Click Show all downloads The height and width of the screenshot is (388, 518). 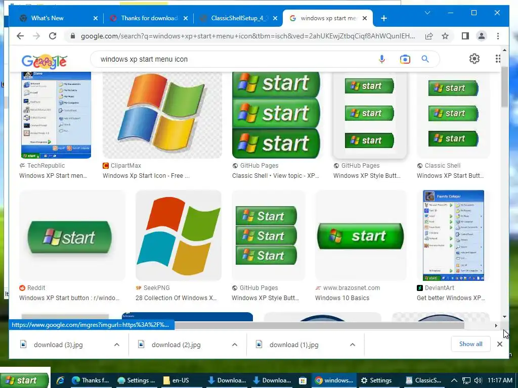[470, 344]
